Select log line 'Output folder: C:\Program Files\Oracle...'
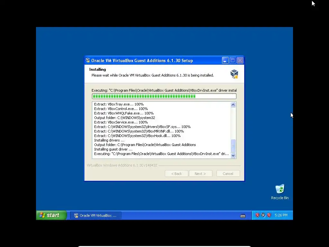This screenshot has height=247, width=329. click(145, 145)
